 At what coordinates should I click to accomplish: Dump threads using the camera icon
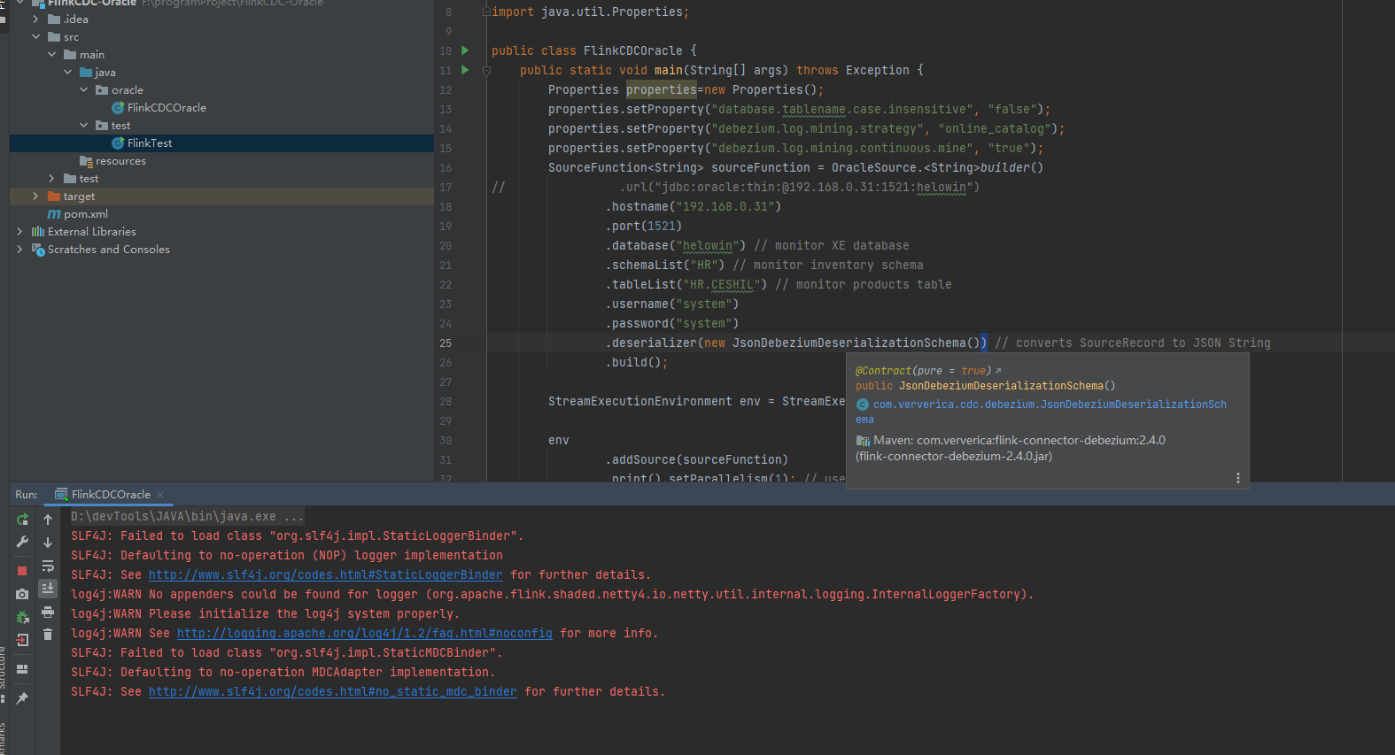22,594
